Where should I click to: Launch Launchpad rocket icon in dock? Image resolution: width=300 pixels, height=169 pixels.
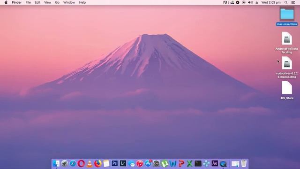click(x=65, y=164)
